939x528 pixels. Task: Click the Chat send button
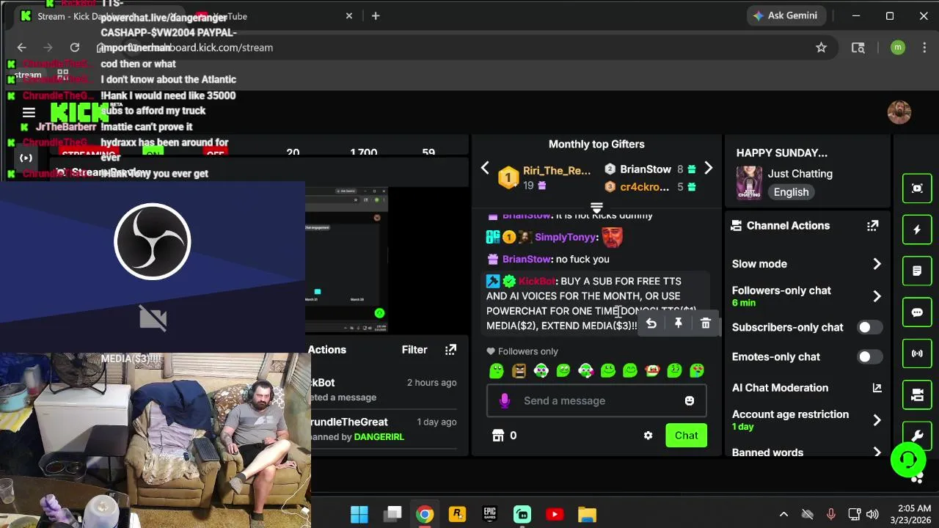tap(686, 436)
